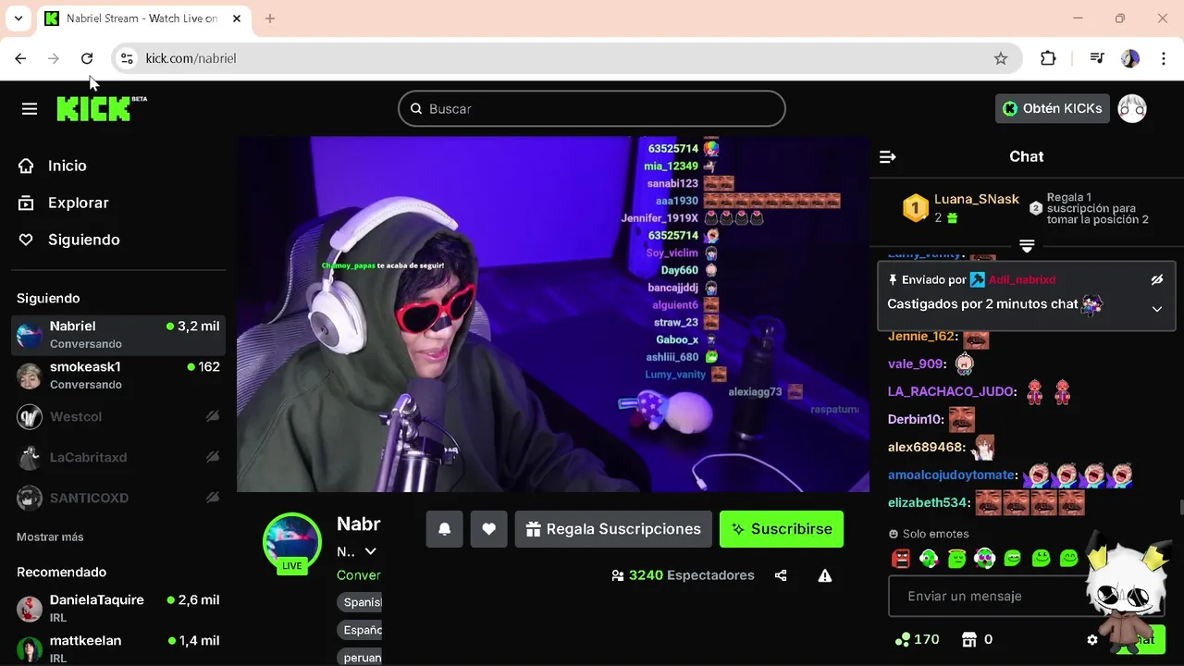Click Nabriel's LIVE avatar
The width and height of the screenshot is (1184, 666).
(x=292, y=543)
